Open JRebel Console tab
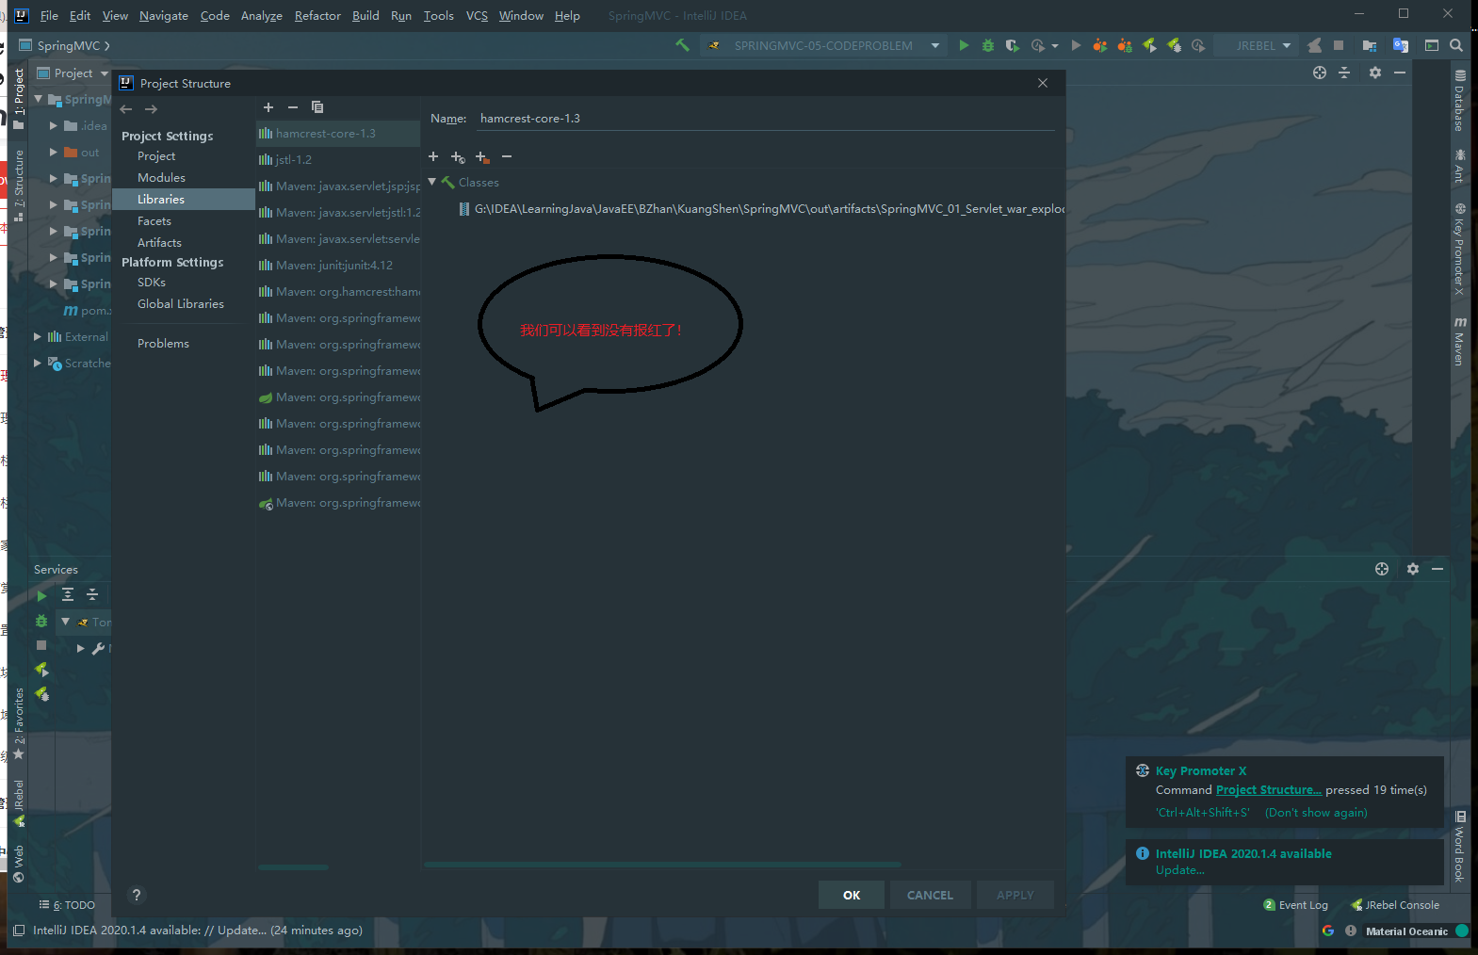Image resolution: width=1478 pixels, height=955 pixels. 1395,905
